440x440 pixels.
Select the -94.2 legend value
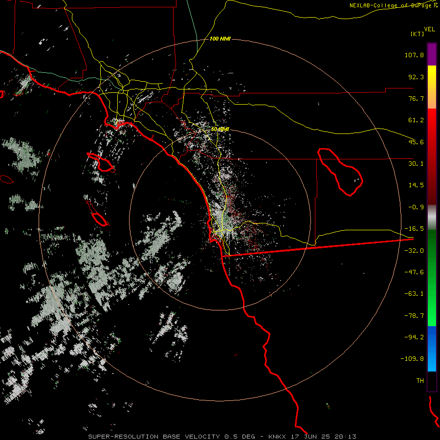pos(414,337)
